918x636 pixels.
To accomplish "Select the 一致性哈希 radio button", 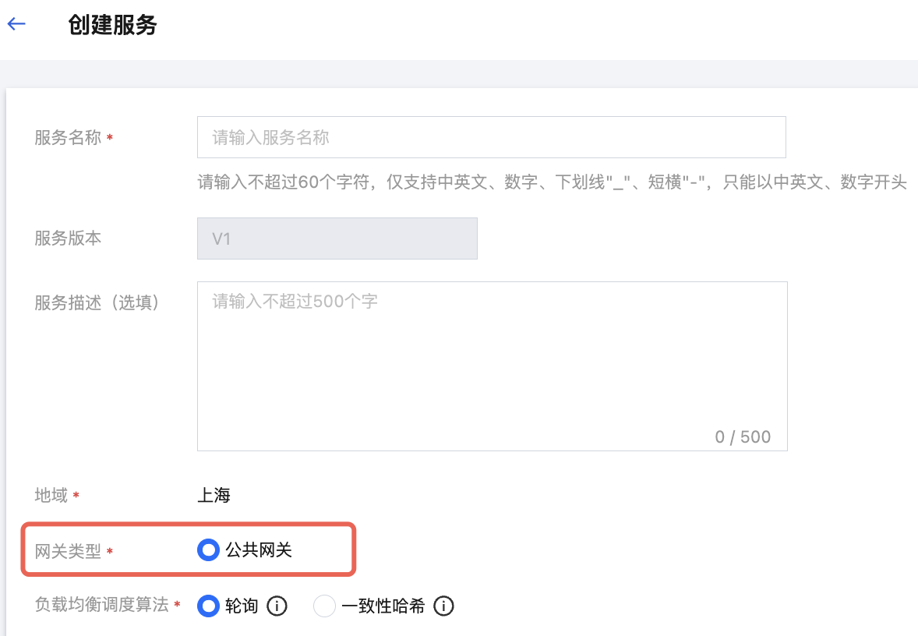I will (324, 606).
